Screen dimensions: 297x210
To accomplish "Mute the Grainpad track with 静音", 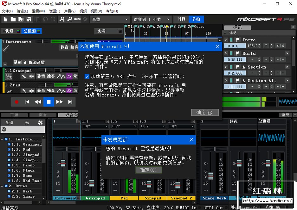I will [x=41, y=76].
